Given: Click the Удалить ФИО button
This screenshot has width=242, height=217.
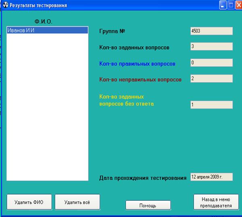Looking at the screenshot, I should point(29,202).
